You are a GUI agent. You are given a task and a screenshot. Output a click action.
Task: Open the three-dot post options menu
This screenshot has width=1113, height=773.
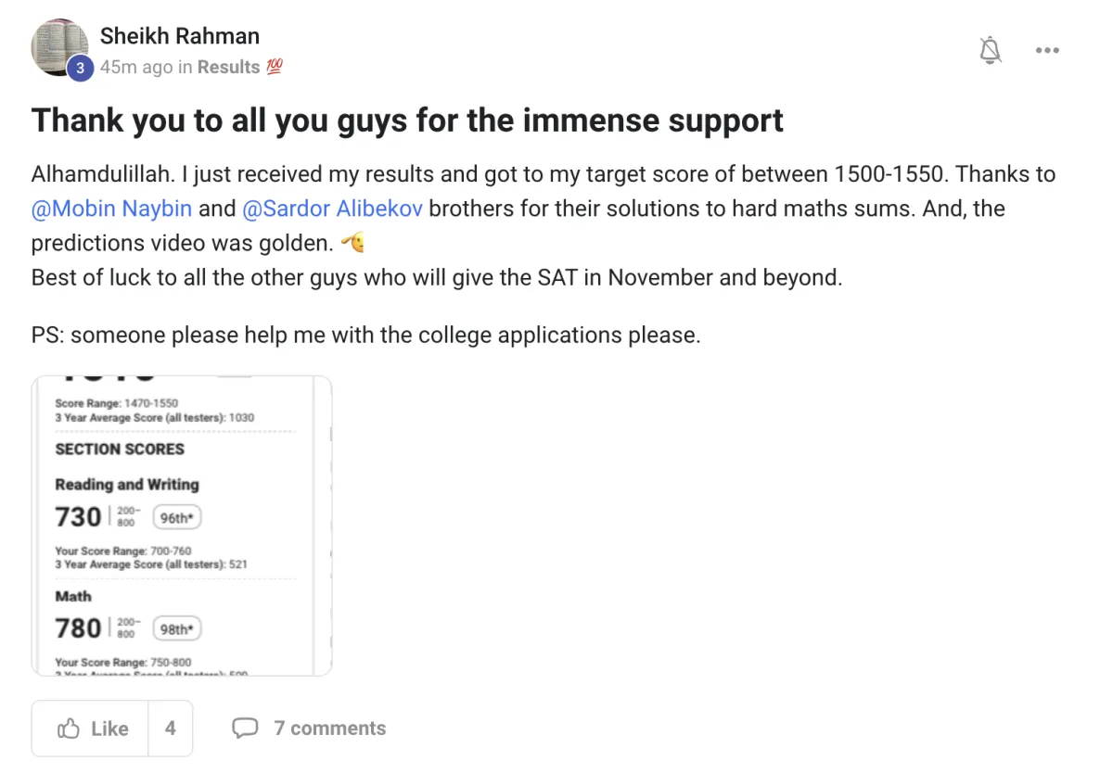(x=1047, y=51)
